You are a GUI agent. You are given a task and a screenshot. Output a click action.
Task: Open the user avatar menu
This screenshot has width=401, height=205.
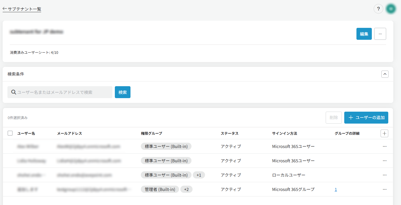point(391,9)
